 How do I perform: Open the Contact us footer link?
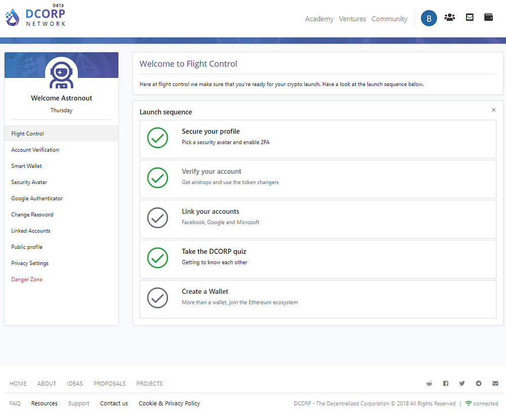pyautogui.click(x=114, y=403)
